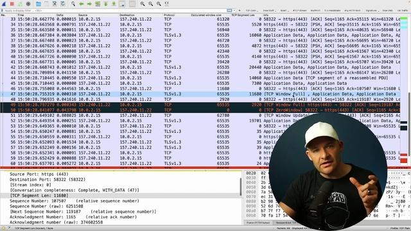Open the recent display filters dropdown
This screenshot has height=231, width=411.
pos(234,10)
